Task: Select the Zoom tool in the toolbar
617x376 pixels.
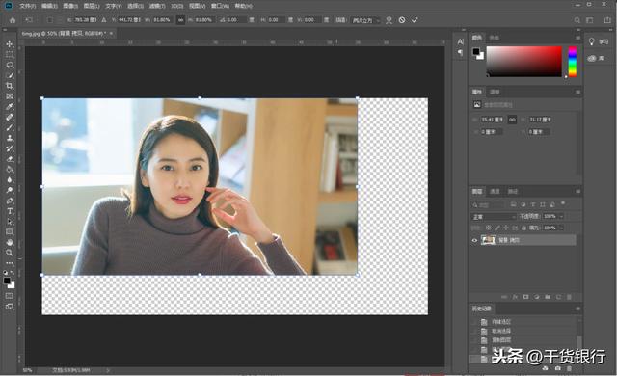Action: [10, 253]
